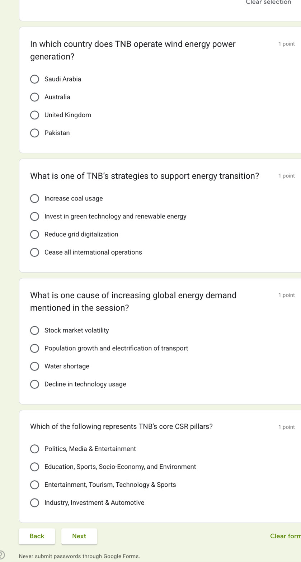Viewport: 301px width, 562px height.
Task: Go to previous page with Back
Action: 37,536
